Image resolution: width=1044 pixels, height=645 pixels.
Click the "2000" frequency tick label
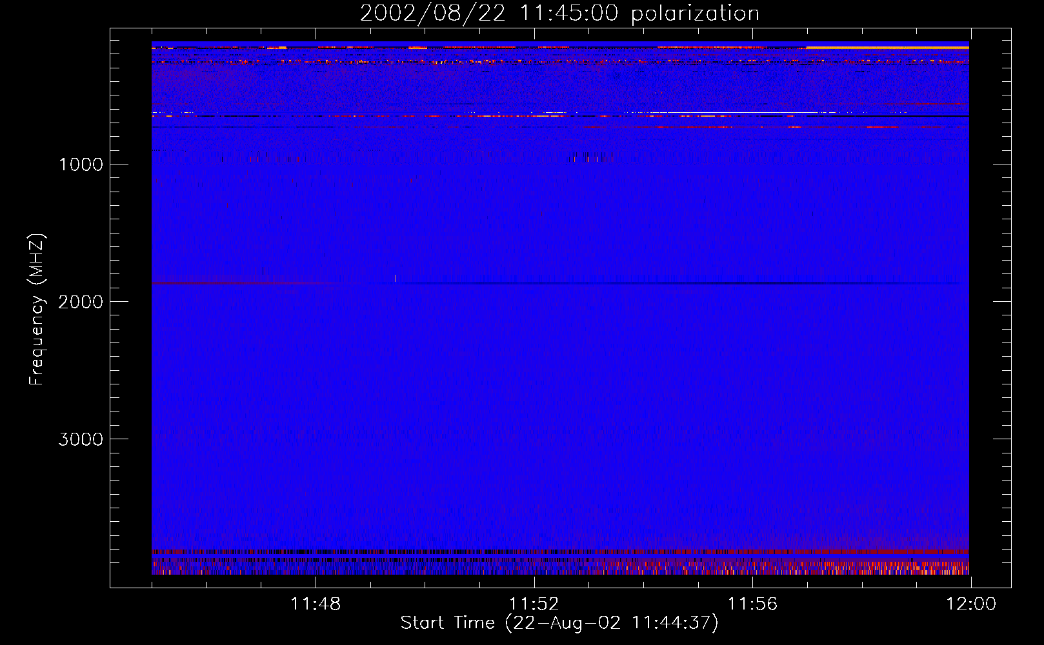point(81,302)
